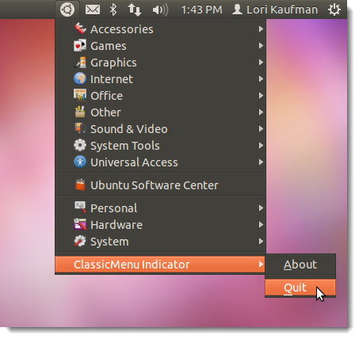Expand the Accessories submenu arrow
Screen dimensions: 359x339
(x=261, y=29)
